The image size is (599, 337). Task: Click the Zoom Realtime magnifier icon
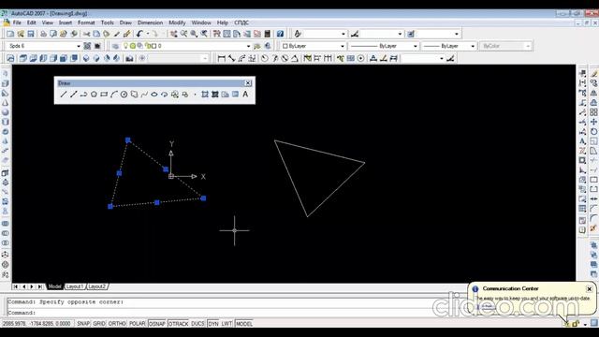point(183,34)
